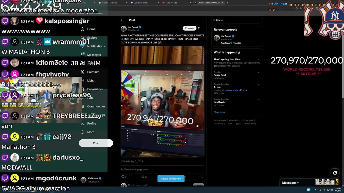The image size is (344, 193).
Task: Click the #SmackDown hashtag link
Action: (x=233, y=90)
